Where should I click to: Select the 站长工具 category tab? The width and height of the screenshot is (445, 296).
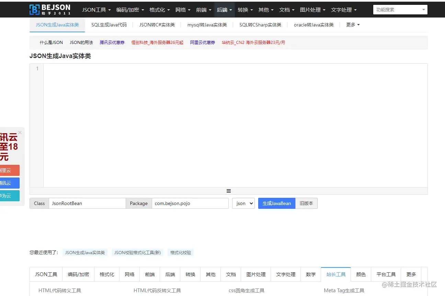click(335, 274)
